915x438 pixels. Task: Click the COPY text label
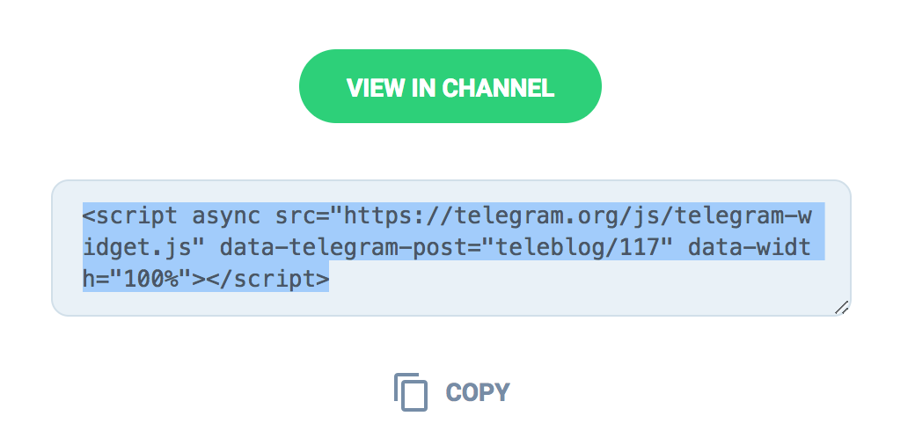click(478, 392)
